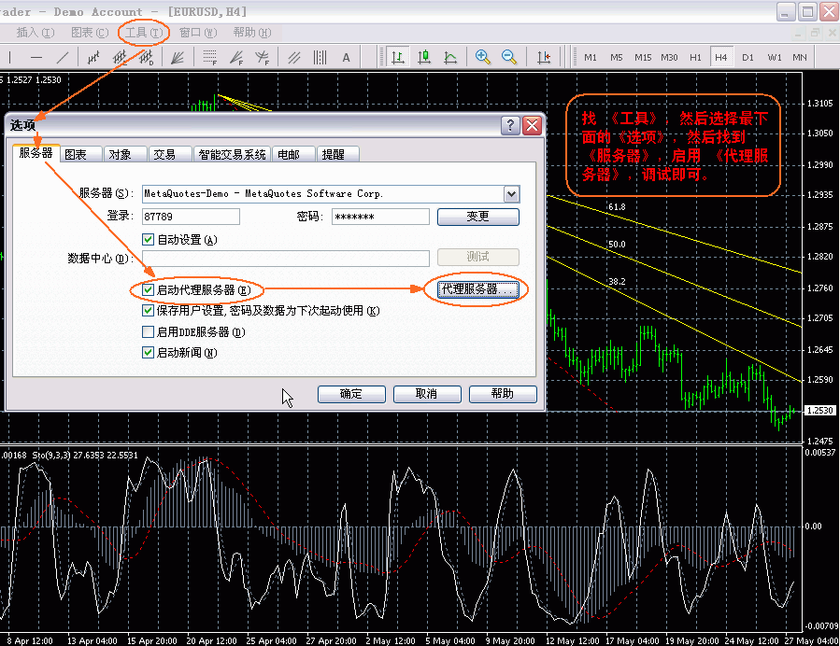
Task: Zoom out on the chart
Action: click(509, 57)
